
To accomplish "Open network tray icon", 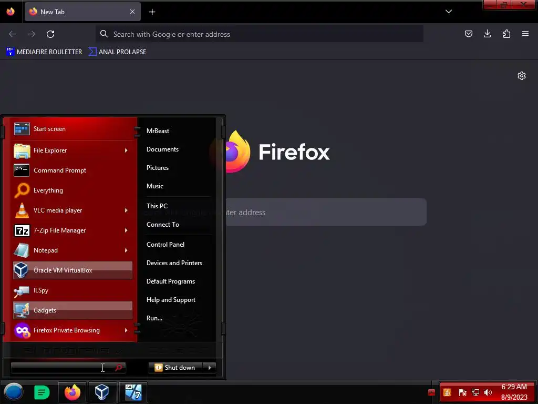I will click(475, 392).
